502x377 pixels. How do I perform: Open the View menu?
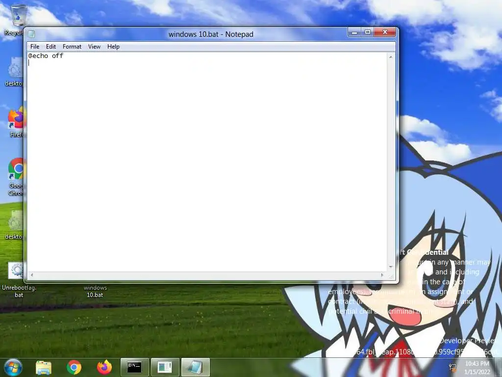(94, 47)
